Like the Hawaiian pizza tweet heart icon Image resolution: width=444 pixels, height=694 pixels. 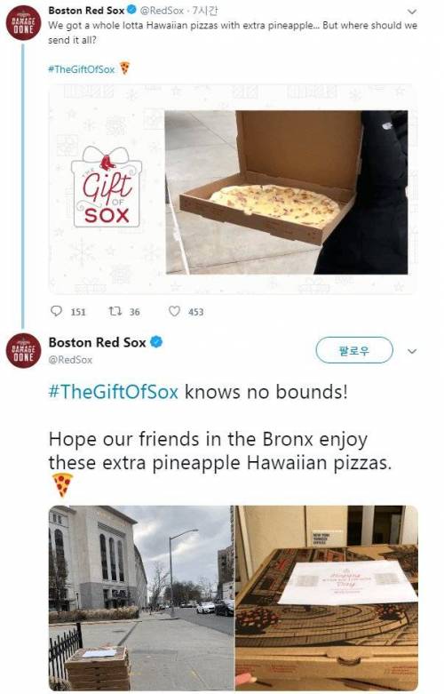tap(175, 311)
